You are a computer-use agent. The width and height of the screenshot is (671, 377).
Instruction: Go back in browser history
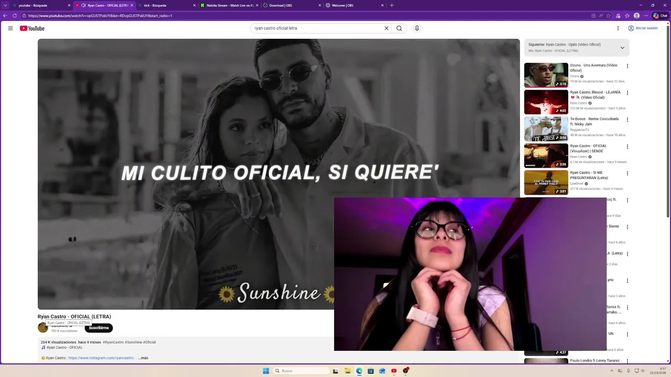click(x=5, y=16)
